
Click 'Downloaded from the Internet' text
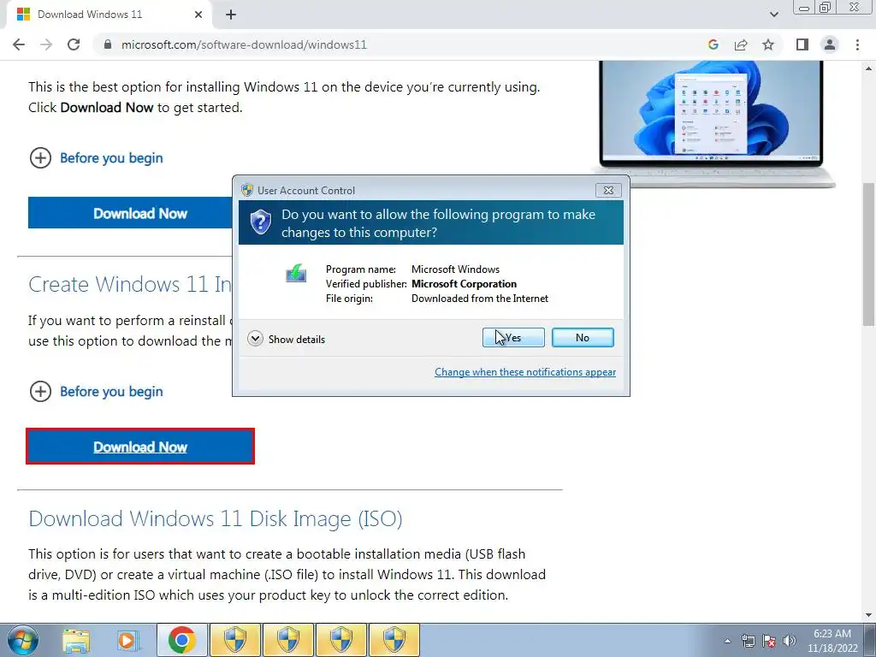[480, 299]
